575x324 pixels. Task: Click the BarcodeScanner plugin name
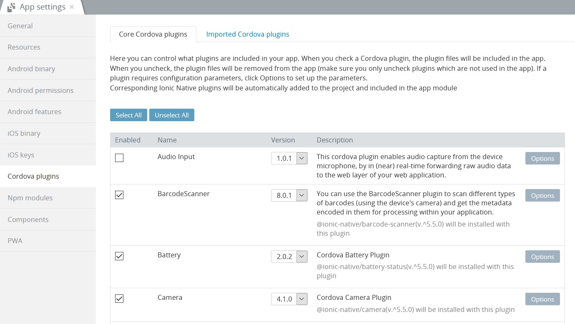click(x=184, y=194)
